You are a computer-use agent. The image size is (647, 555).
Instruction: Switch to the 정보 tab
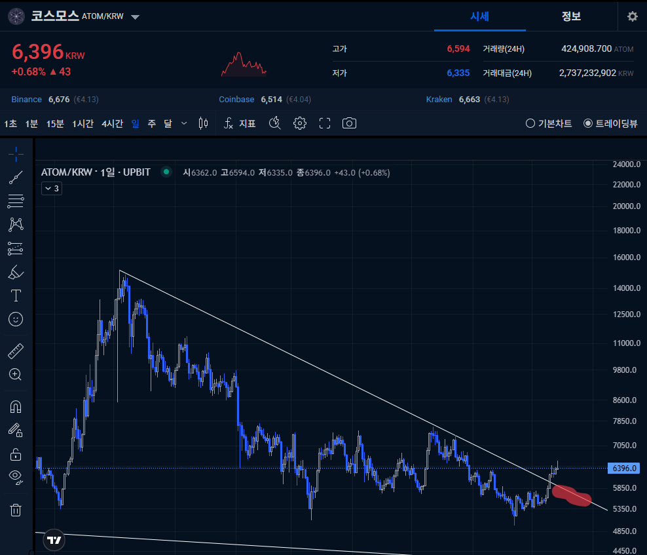[571, 16]
